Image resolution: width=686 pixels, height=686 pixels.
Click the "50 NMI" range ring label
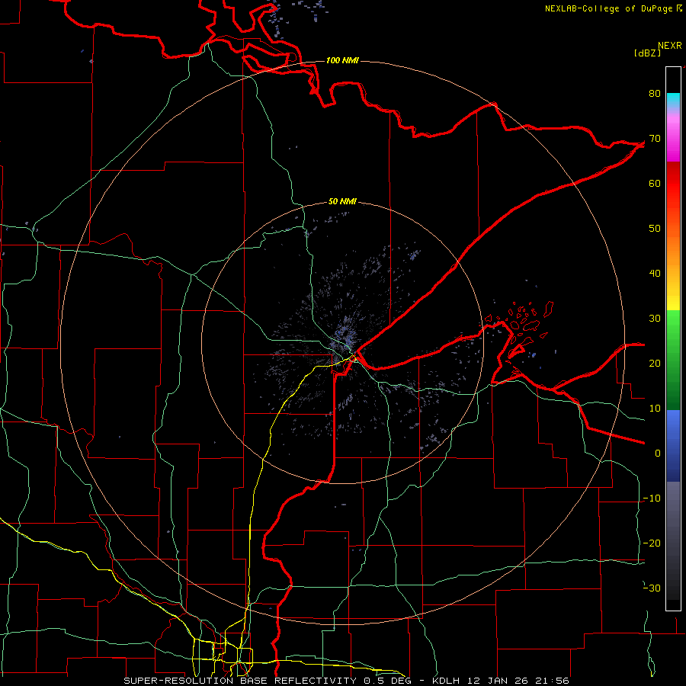(x=342, y=202)
